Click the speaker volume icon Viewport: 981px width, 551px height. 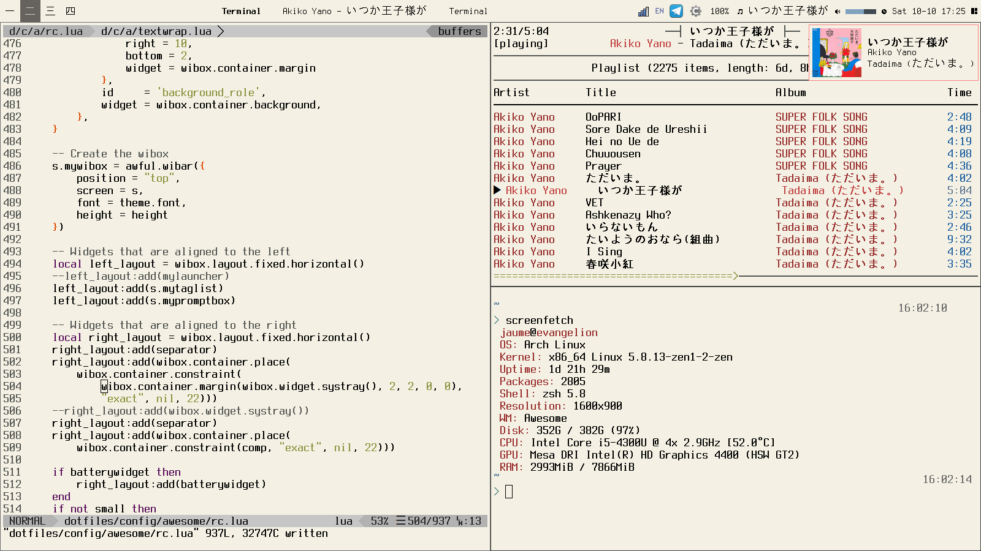838,11
